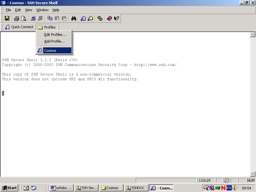Choose Add Profile from the dropdown

(x=54, y=41)
